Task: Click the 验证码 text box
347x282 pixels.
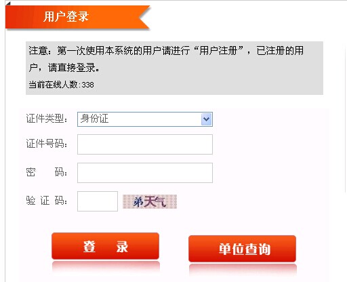Action: [x=98, y=201]
